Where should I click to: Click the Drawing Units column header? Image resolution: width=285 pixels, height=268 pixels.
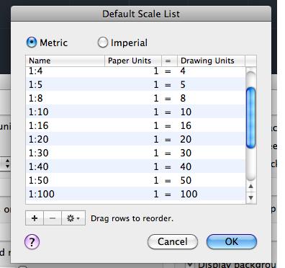211,61
